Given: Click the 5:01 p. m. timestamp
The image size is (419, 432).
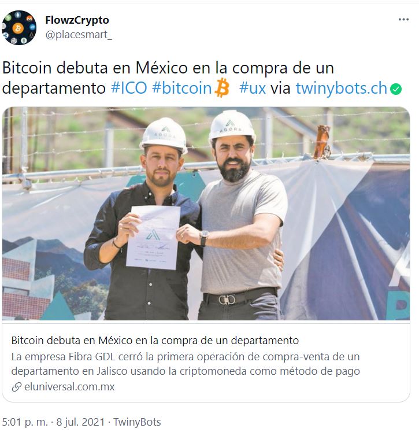Looking at the screenshot, I should 25,422.
